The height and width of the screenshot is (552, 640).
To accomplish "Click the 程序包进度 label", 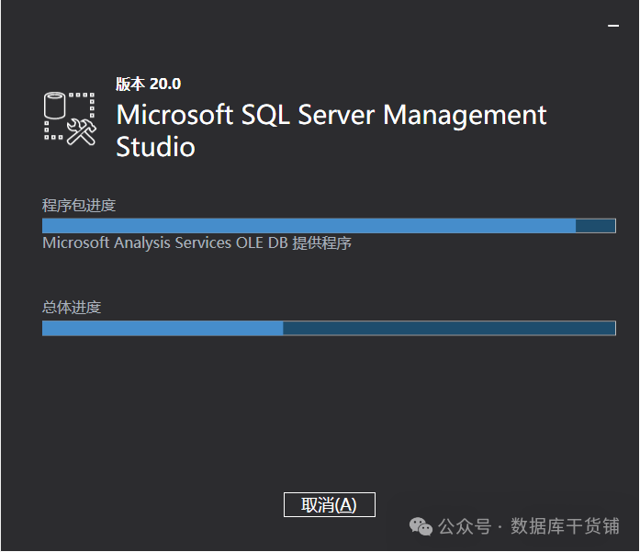I will [x=79, y=205].
